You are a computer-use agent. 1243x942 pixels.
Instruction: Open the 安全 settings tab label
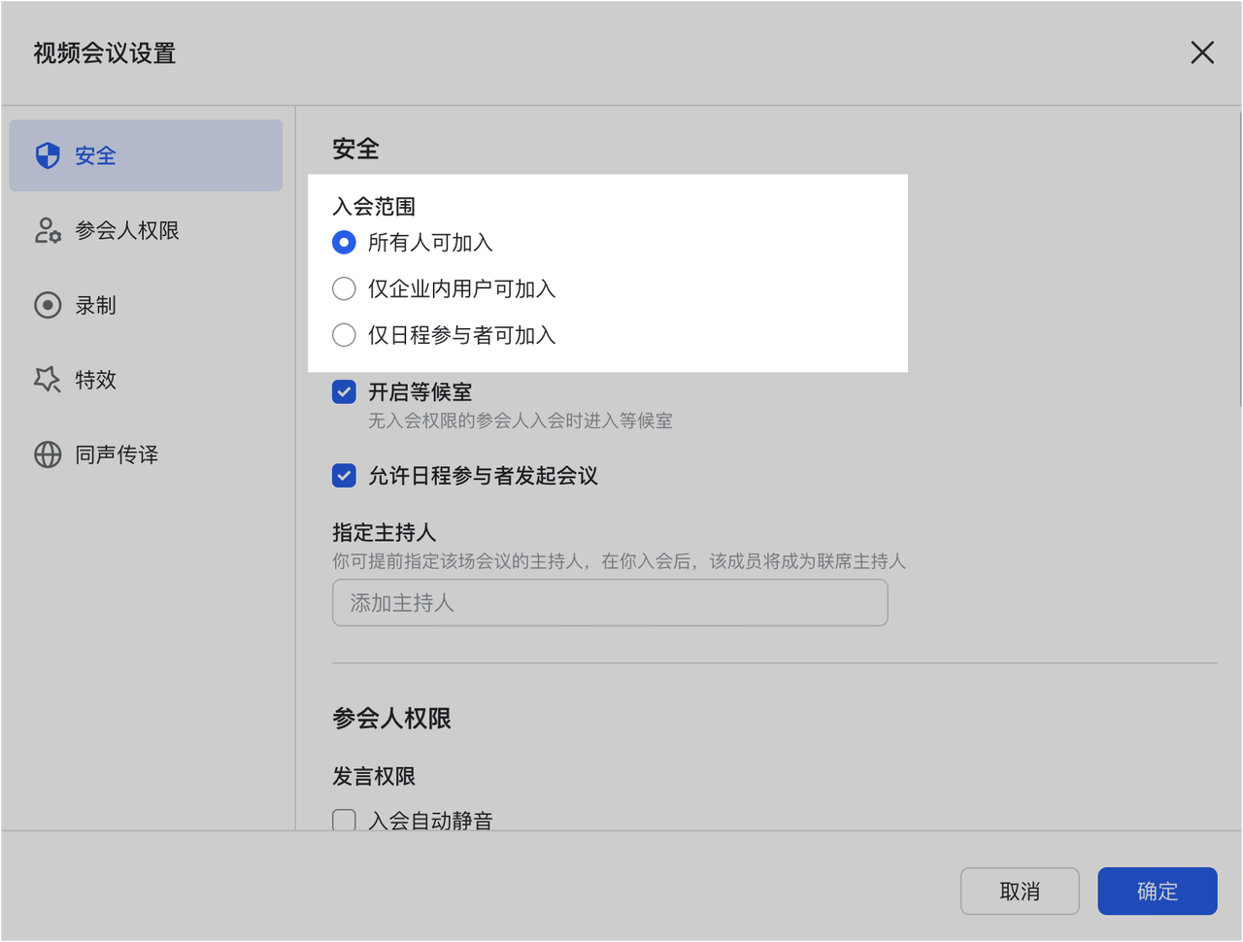[x=95, y=155]
